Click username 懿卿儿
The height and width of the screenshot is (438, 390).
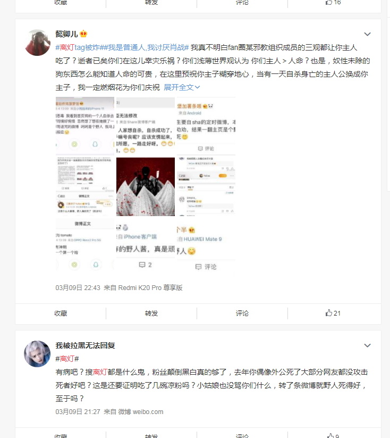[x=66, y=34]
